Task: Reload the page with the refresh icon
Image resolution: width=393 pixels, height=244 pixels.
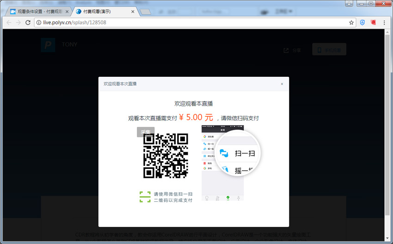Action: (x=28, y=22)
